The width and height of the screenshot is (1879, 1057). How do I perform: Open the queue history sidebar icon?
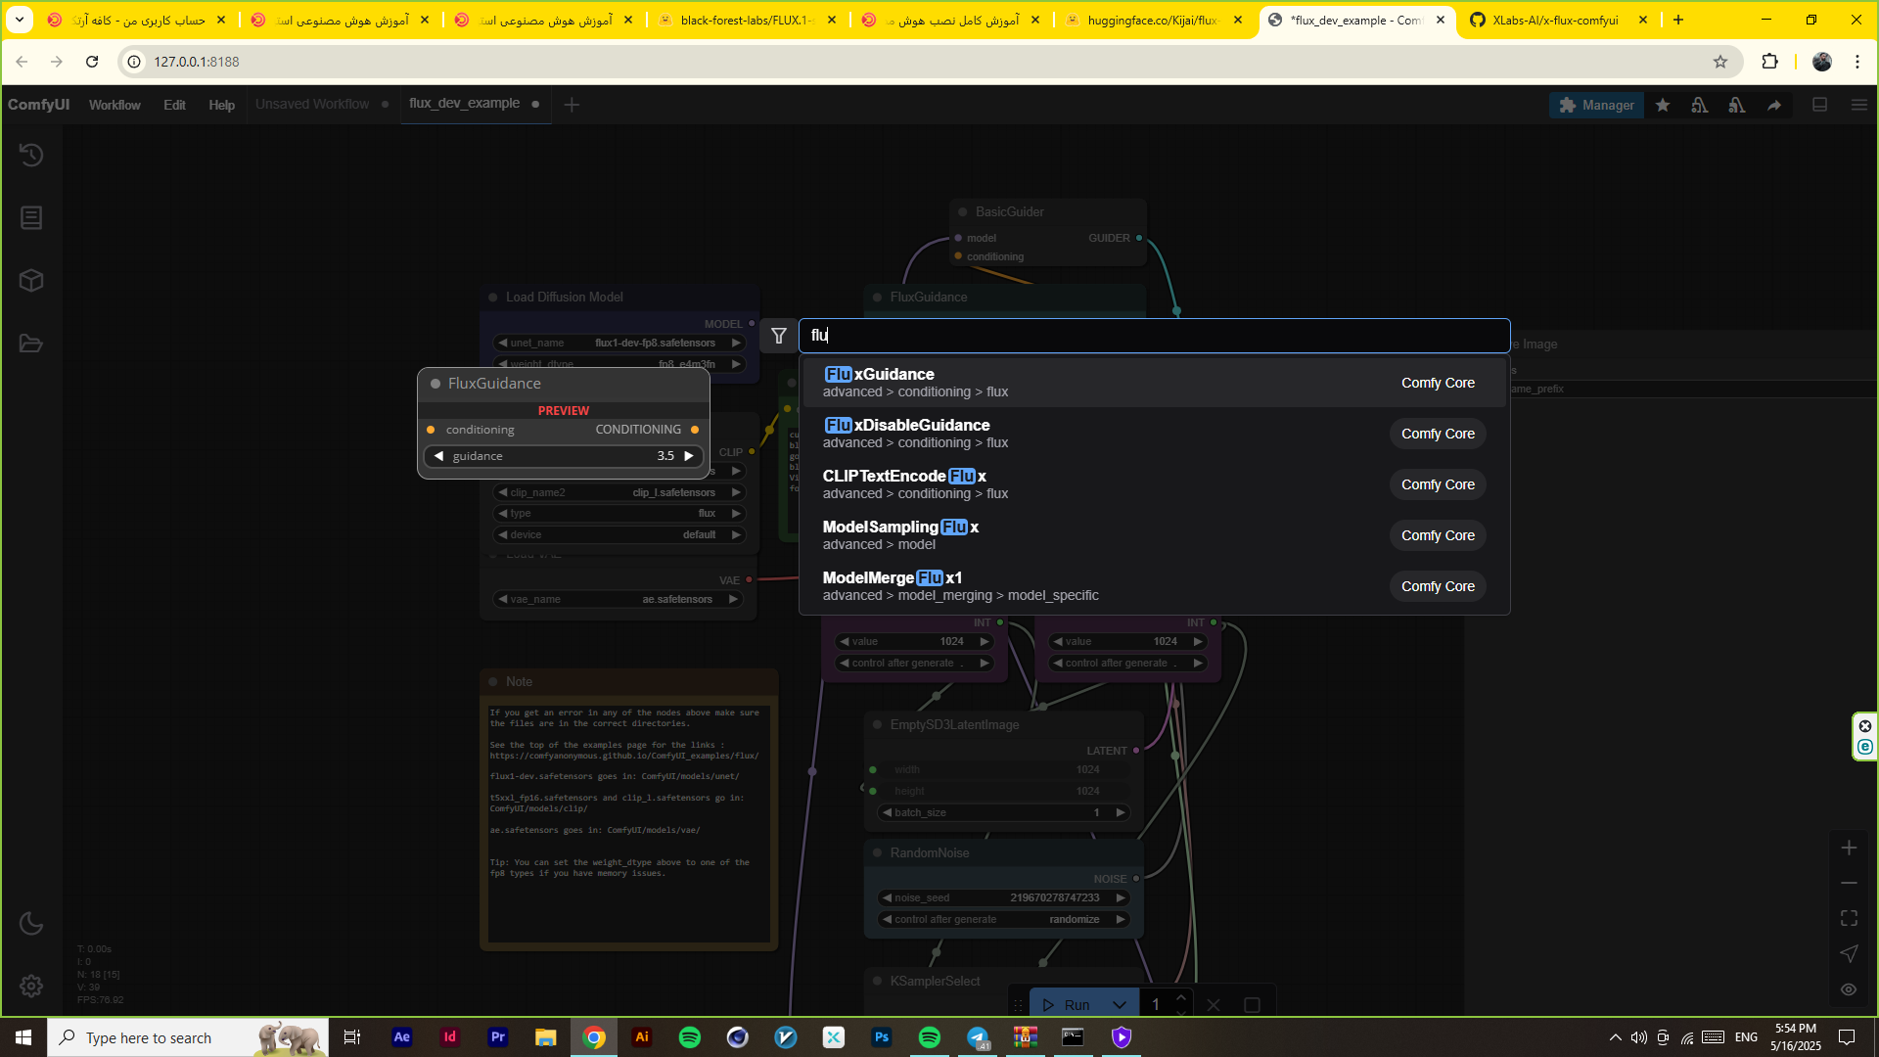[31, 155]
